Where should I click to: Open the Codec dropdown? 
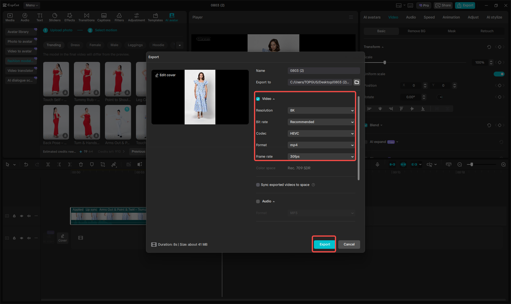[x=321, y=133]
